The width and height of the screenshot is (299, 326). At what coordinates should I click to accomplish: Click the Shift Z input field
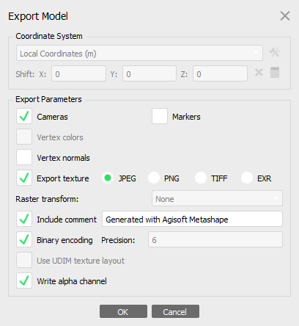point(220,73)
